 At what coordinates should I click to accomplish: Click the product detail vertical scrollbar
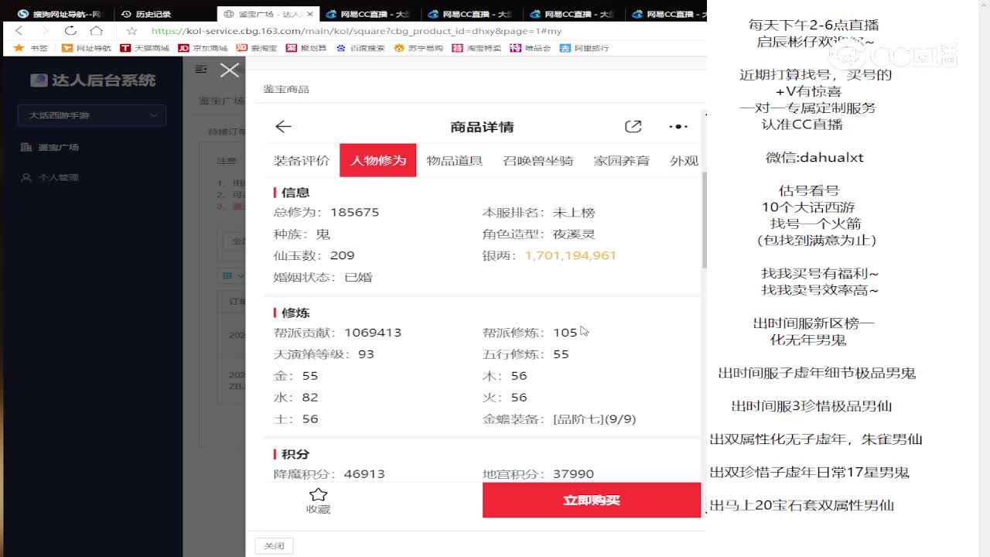click(704, 220)
